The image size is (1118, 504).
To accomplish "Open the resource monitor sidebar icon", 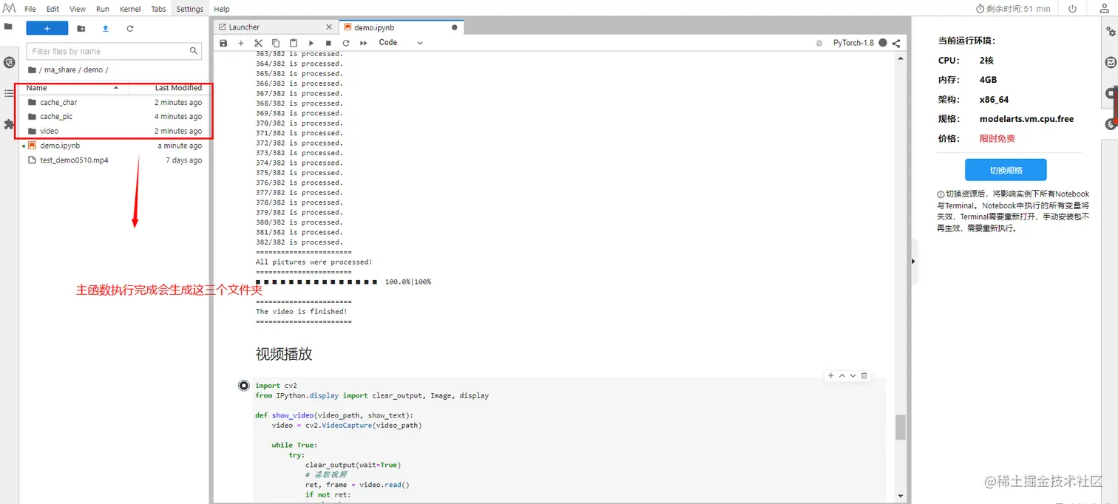I will point(1111,63).
